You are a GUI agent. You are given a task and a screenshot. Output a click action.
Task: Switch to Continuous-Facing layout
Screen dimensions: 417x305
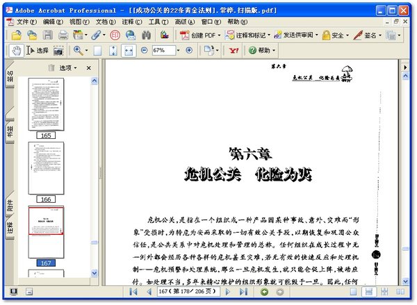coord(384,292)
